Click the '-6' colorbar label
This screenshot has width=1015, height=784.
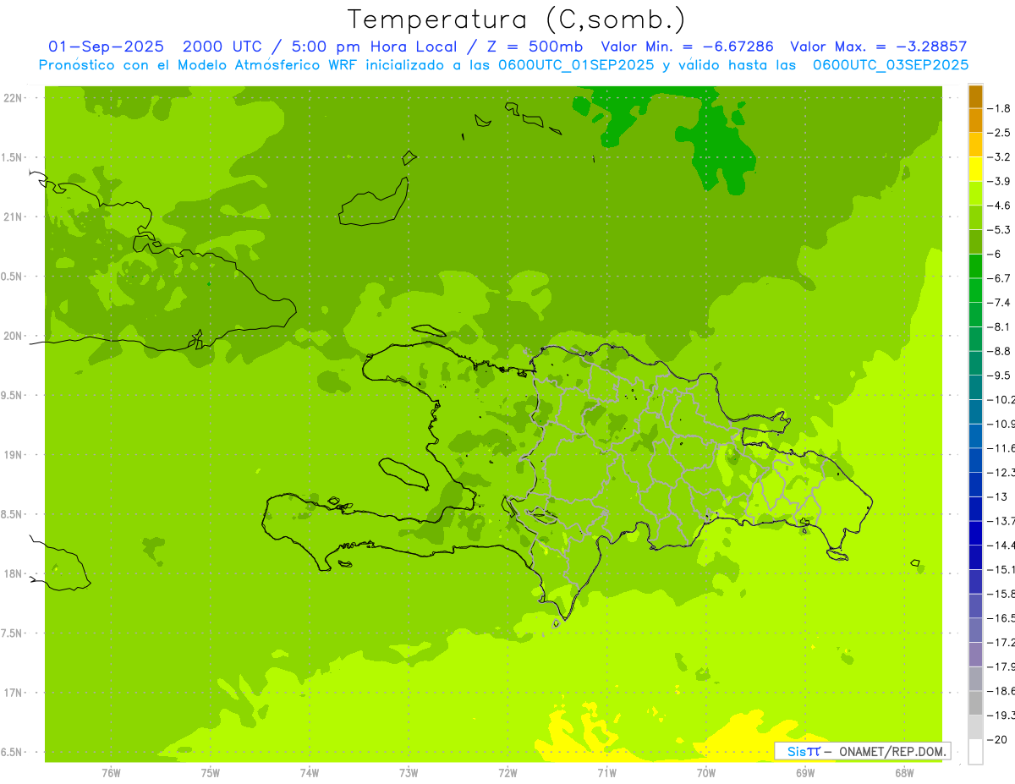click(x=995, y=254)
